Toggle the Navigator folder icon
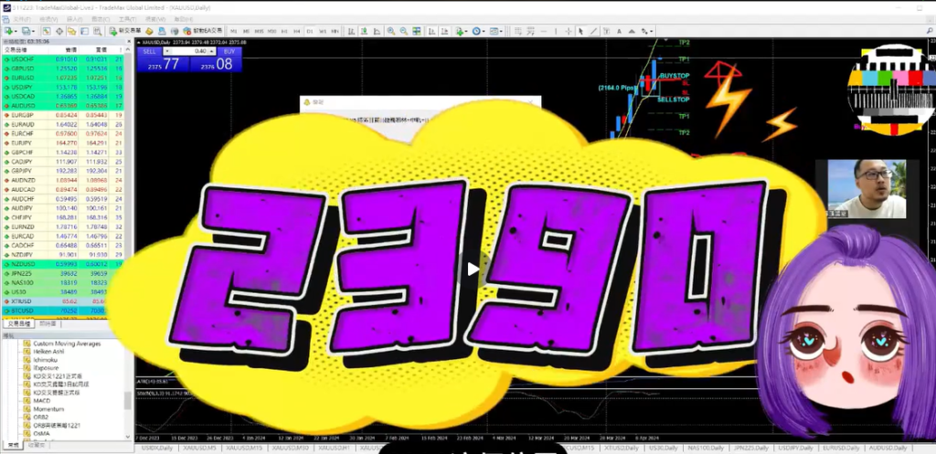 pyautogui.click(x=71, y=31)
